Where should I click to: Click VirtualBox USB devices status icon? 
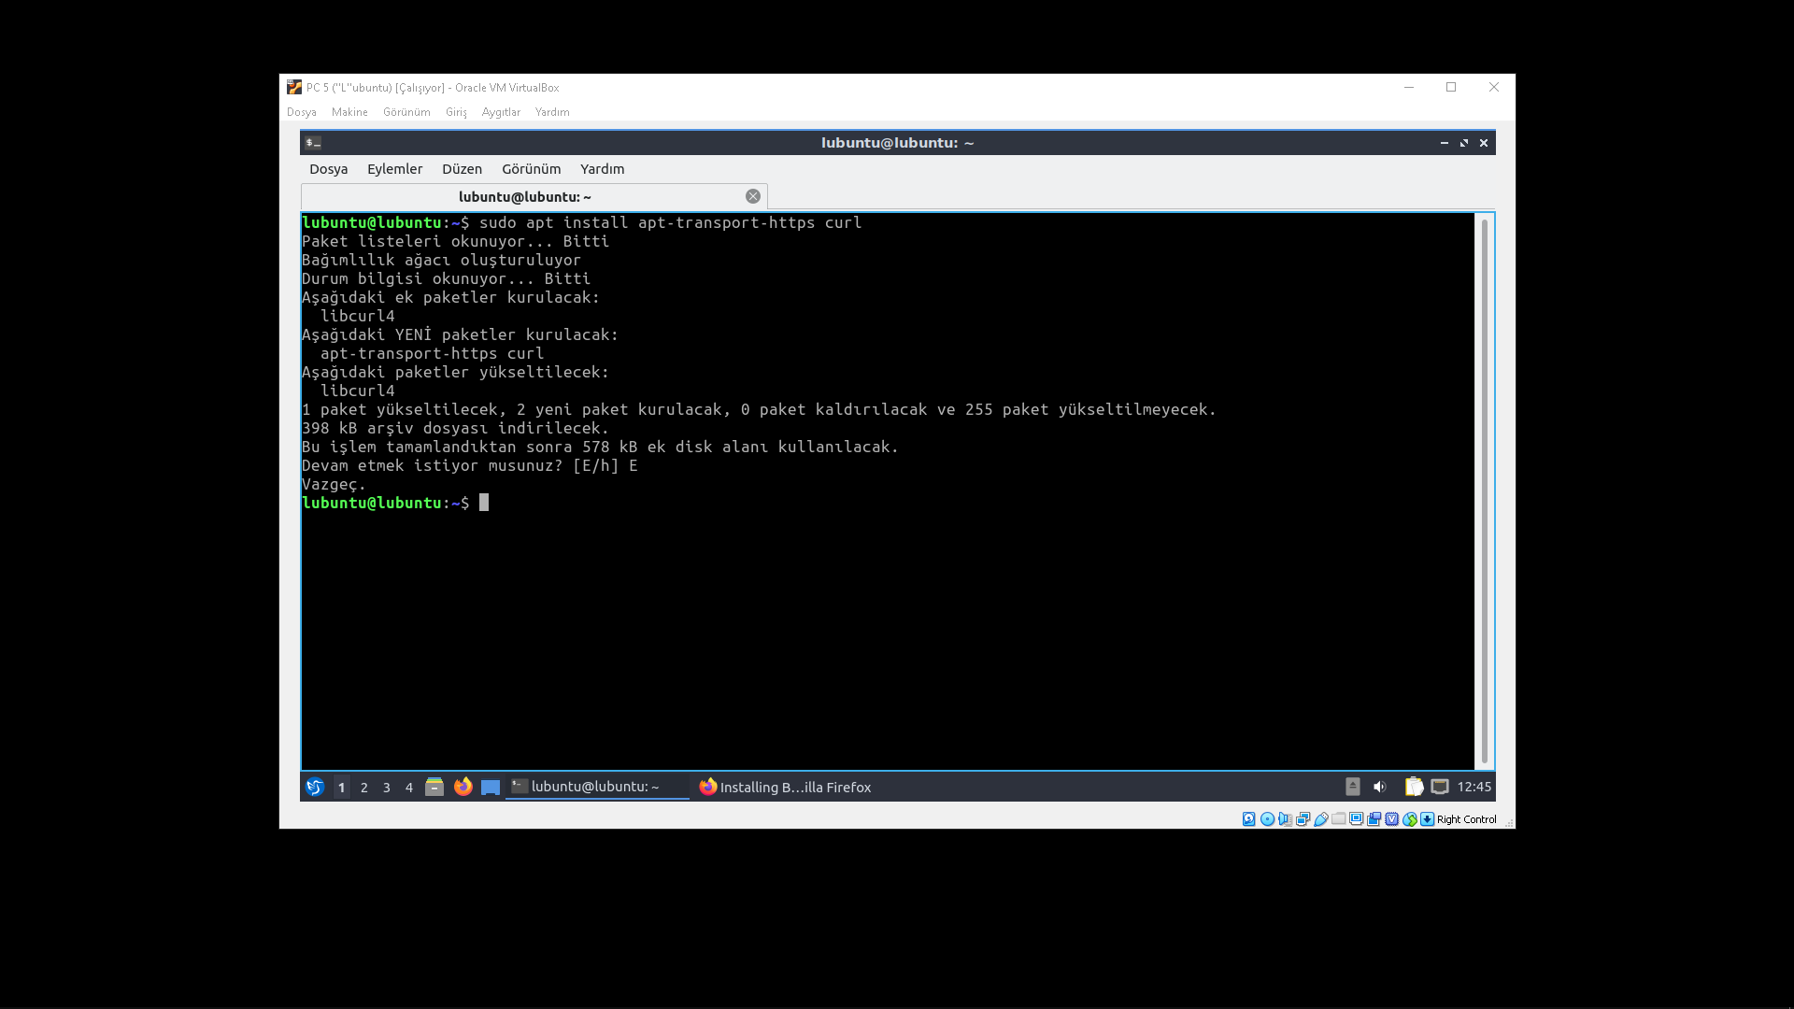click(x=1321, y=819)
